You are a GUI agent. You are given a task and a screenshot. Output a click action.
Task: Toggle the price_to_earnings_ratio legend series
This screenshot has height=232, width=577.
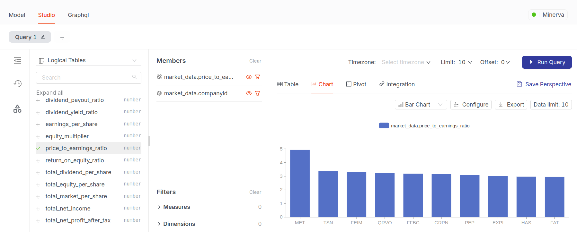pyautogui.click(x=424, y=125)
